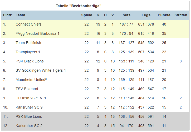Click the Punkte column header

pos(164,15)
